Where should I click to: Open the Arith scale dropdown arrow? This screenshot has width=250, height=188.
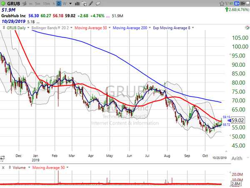[248, 157]
